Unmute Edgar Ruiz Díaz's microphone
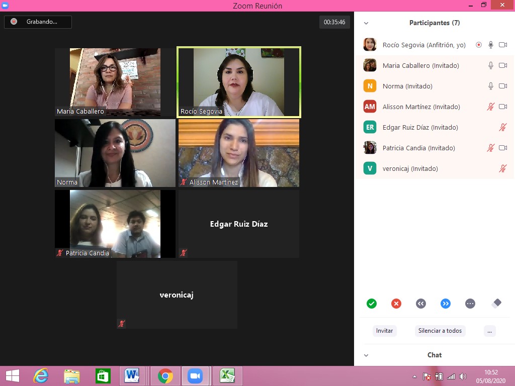 pyautogui.click(x=503, y=127)
